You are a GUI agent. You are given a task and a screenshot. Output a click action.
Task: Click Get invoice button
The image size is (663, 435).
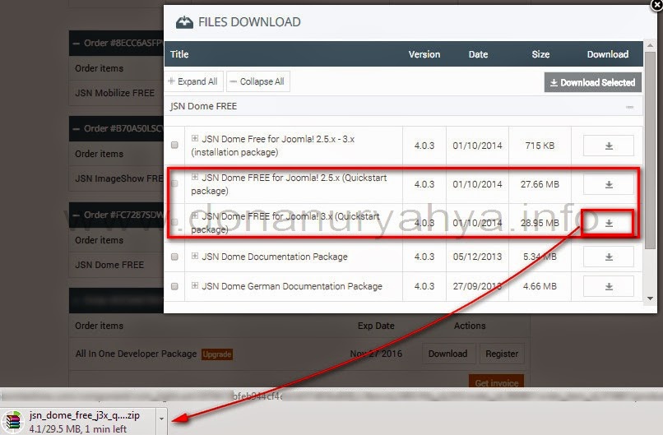tap(496, 382)
